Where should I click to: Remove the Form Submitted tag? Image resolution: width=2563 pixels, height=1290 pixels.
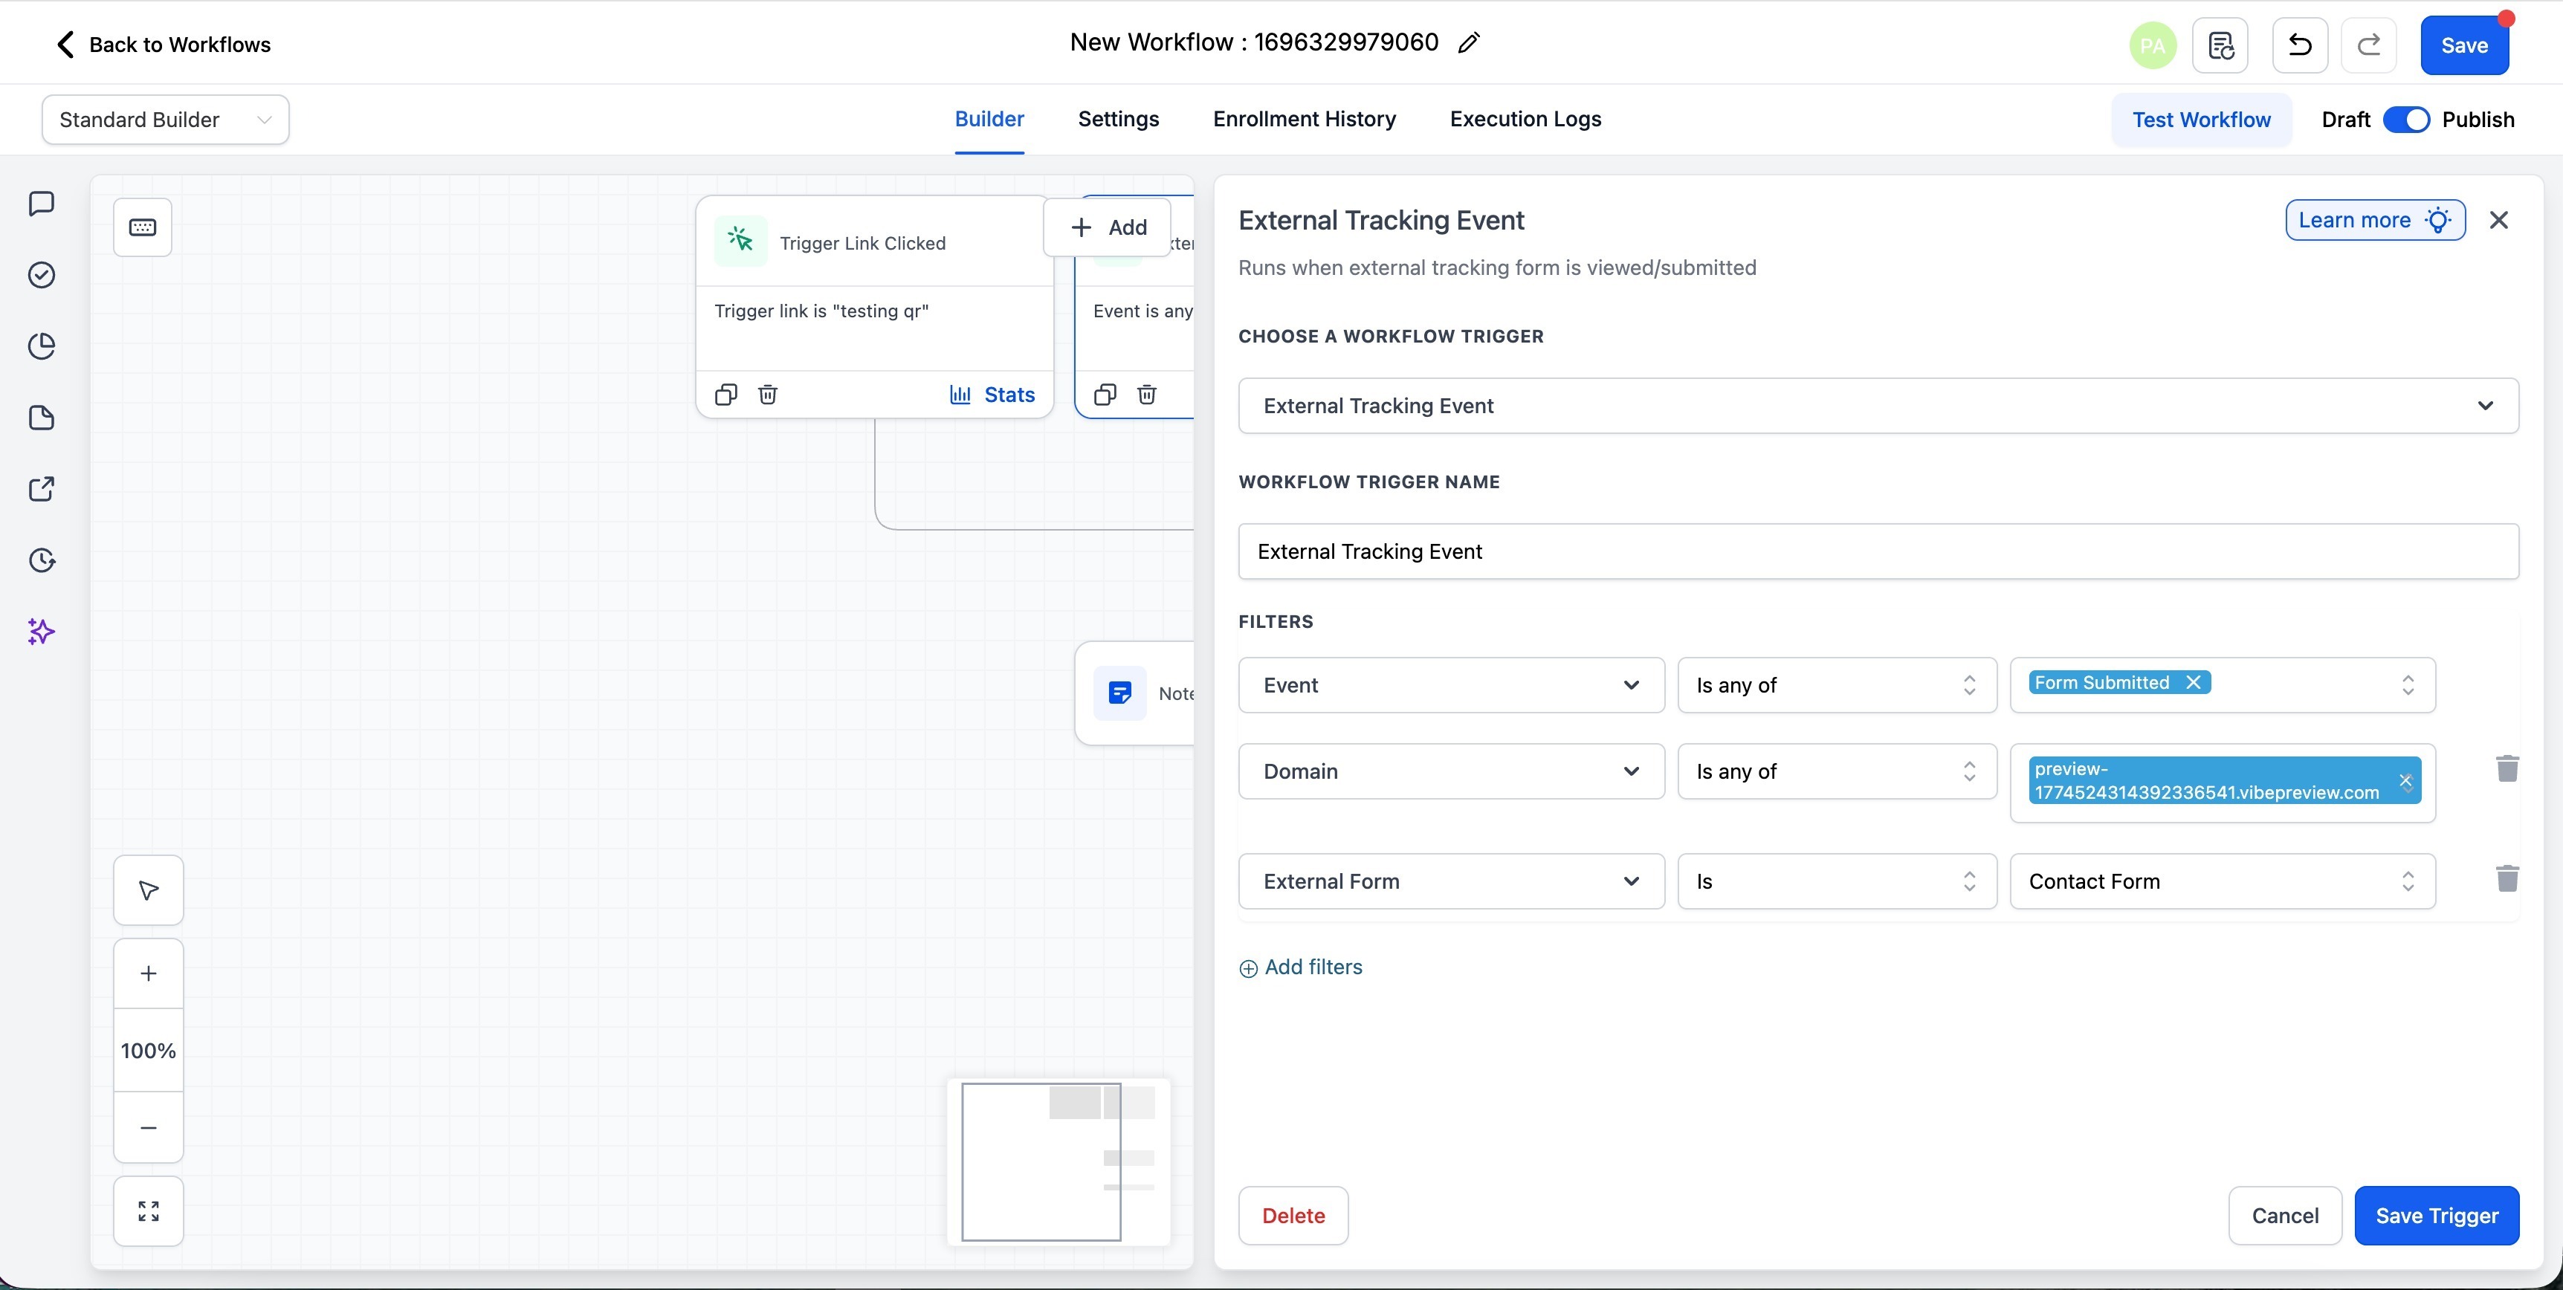(x=2193, y=682)
